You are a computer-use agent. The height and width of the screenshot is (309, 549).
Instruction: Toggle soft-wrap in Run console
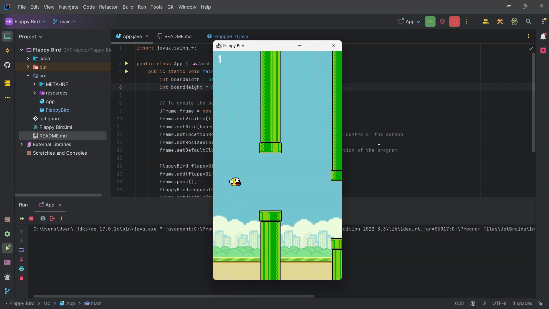(x=22, y=250)
